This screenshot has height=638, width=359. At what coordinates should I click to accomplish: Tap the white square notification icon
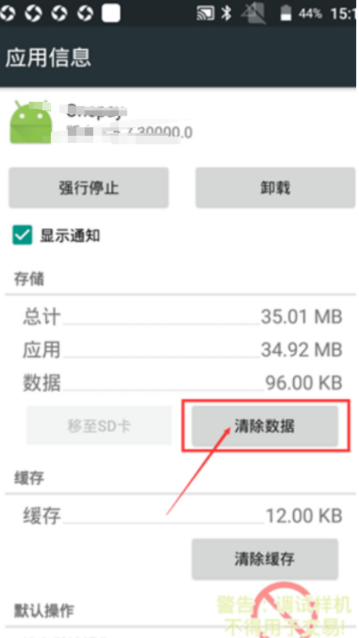[x=111, y=13]
